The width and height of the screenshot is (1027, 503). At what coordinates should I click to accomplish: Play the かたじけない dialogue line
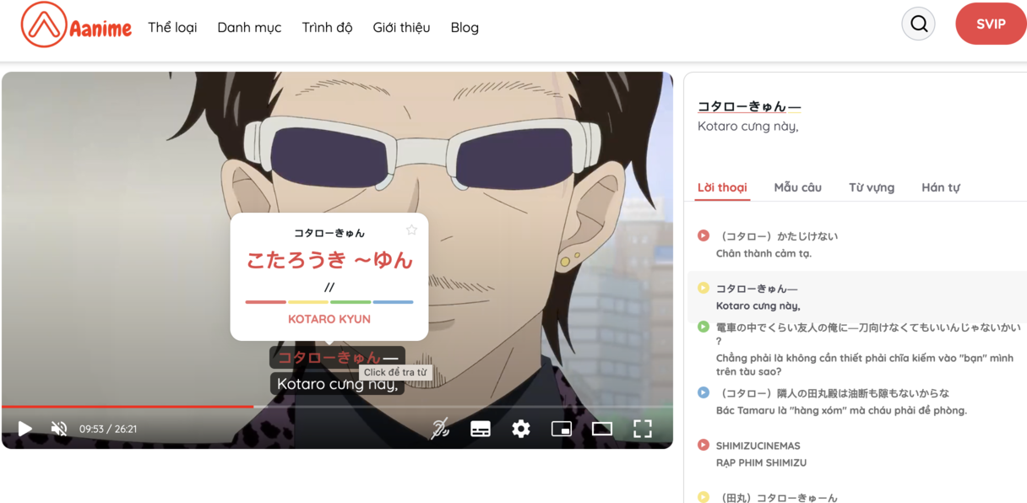[704, 235]
